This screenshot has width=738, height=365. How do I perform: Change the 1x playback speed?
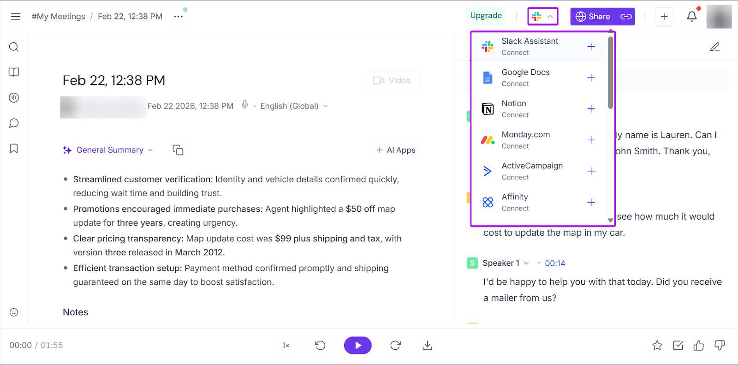[x=286, y=345]
